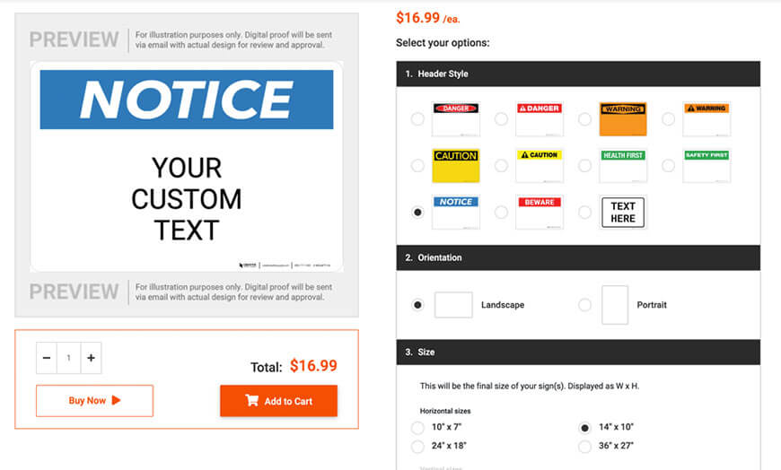Image resolution: width=781 pixels, height=470 pixels.
Task: Click the Portrait orientation rectangle icon
Action: pyautogui.click(x=615, y=305)
